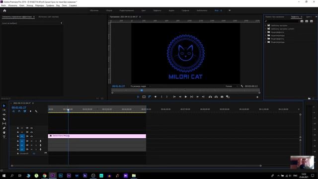318x179 pixels.
Task: Select the Slip tool
Action: click(4, 124)
